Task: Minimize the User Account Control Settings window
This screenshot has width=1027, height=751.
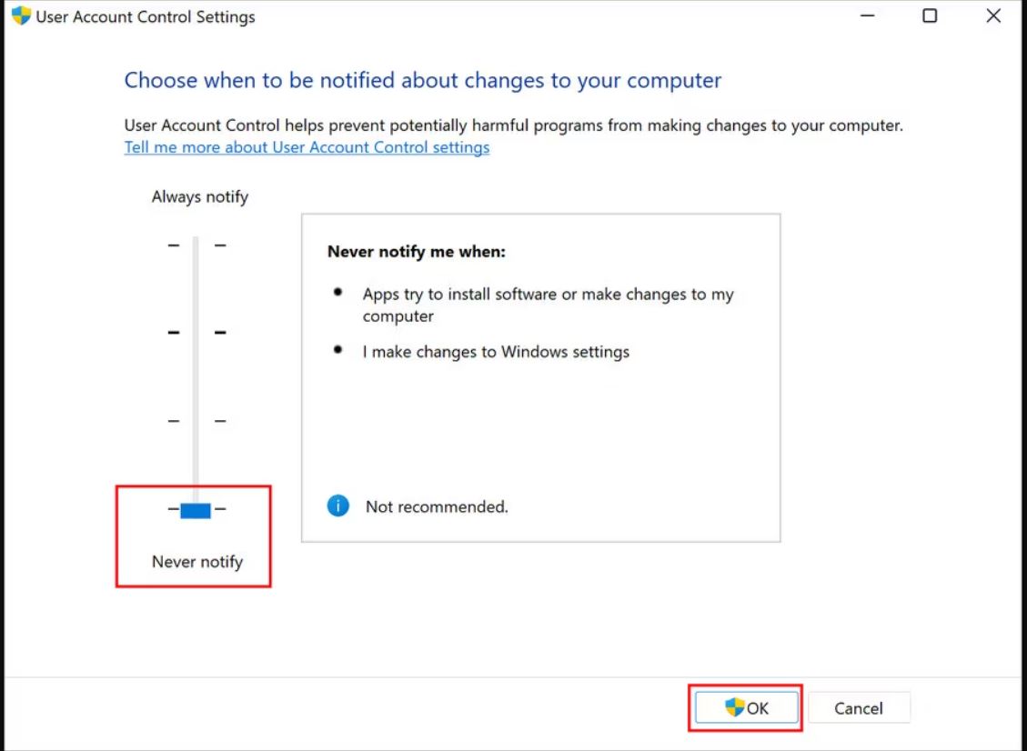Action: point(867,15)
